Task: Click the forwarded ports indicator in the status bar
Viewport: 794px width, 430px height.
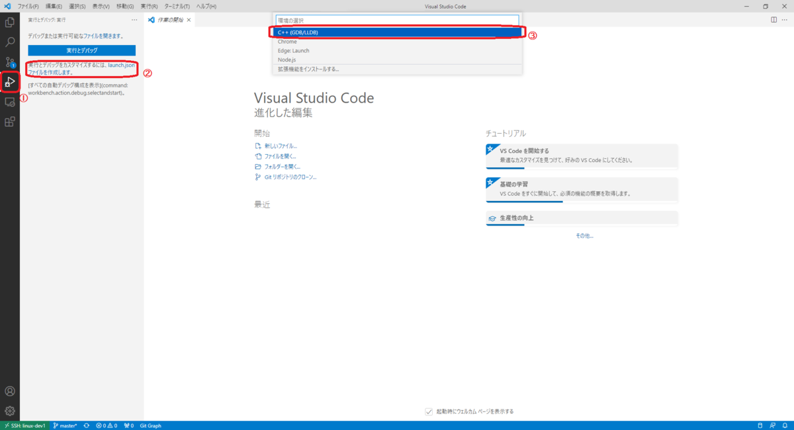Action: pos(128,425)
